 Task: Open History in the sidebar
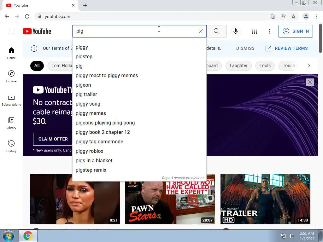coord(11,146)
